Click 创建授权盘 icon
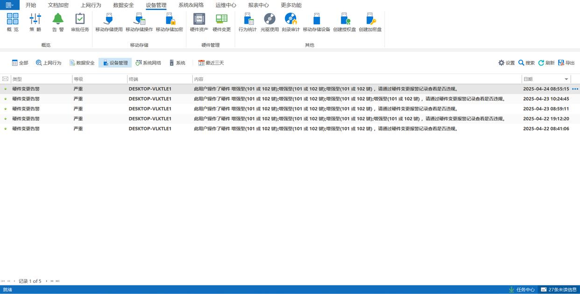This screenshot has width=580, height=294. click(x=345, y=22)
